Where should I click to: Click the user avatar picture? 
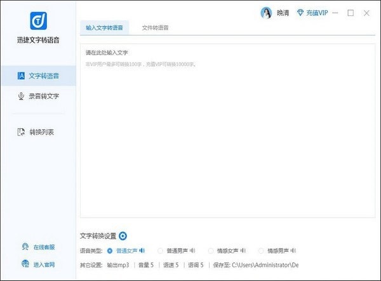coord(266,13)
